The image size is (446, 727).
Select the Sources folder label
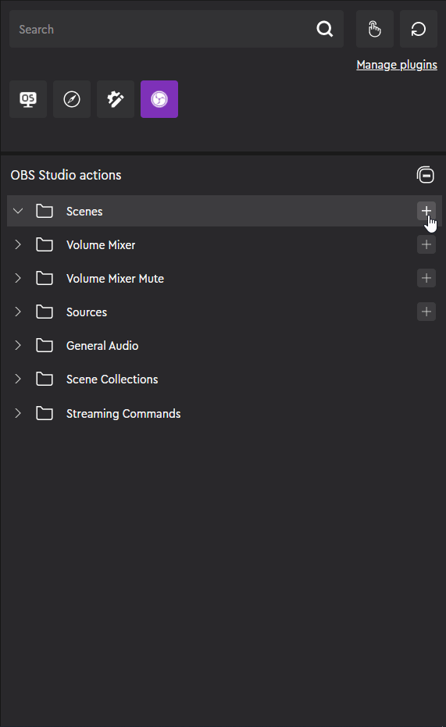(87, 312)
